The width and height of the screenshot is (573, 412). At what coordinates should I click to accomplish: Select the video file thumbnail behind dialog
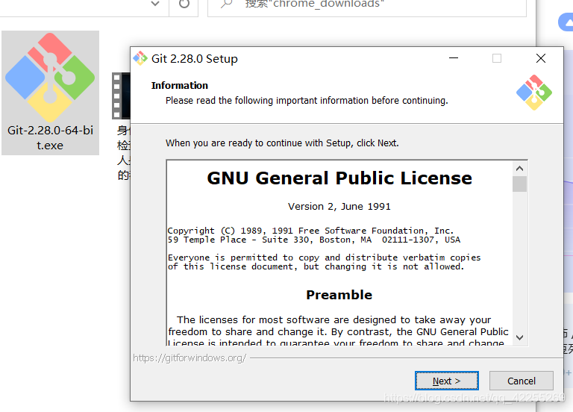pos(121,96)
